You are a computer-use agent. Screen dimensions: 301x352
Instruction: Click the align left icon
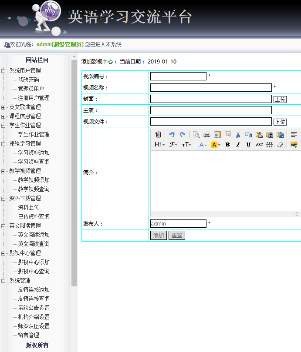(x=294, y=134)
